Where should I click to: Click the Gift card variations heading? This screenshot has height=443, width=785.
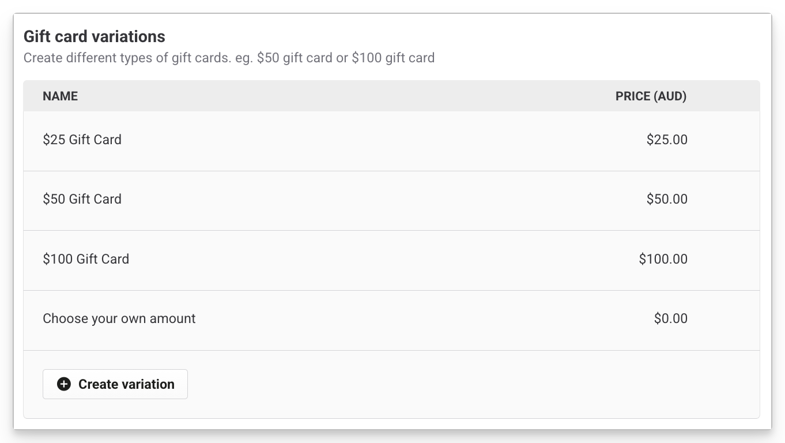[93, 36]
